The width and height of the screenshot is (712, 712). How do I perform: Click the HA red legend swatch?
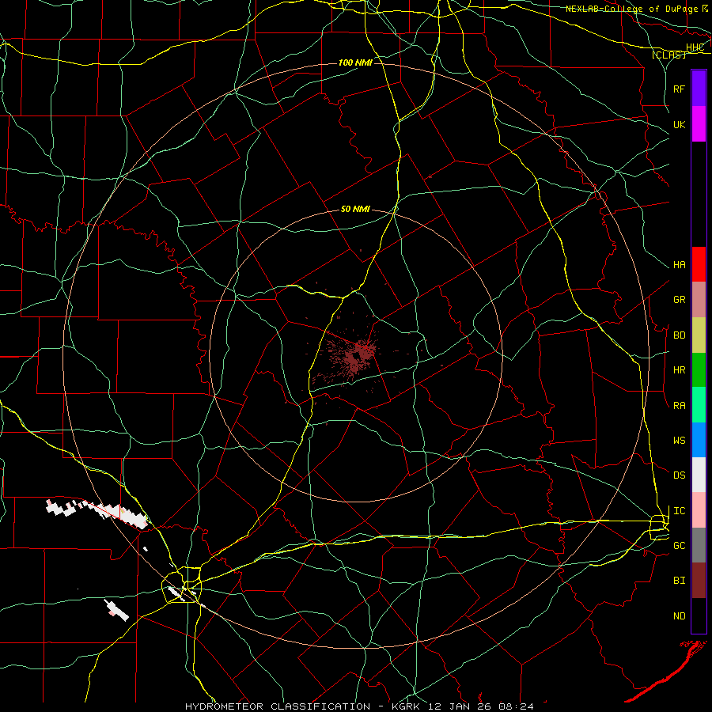click(x=699, y=264)
